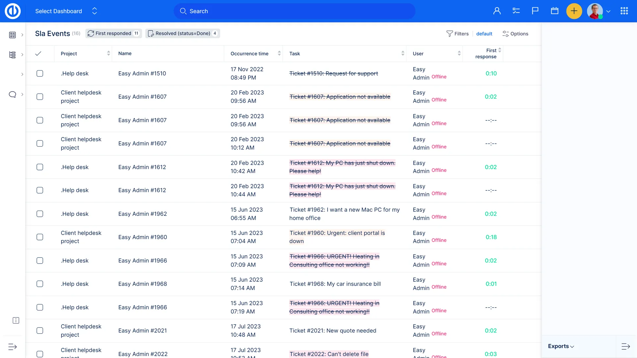This screenshot has height=358, width=637.
Task: Open the dashboard grid icon in sidebar
Action: [12, 35]
